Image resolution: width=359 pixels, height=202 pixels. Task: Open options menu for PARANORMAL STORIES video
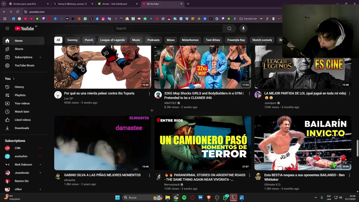tap(249, 175)
